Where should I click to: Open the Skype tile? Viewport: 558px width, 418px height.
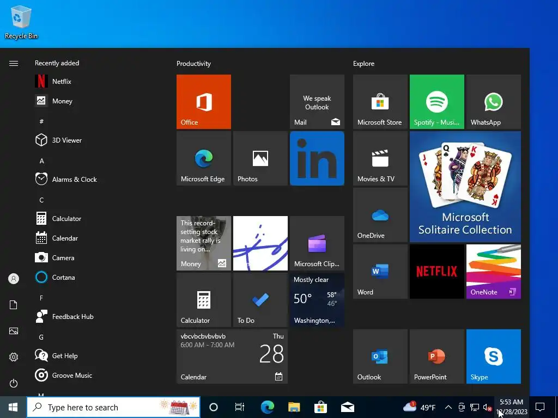[x=494, y=356]
